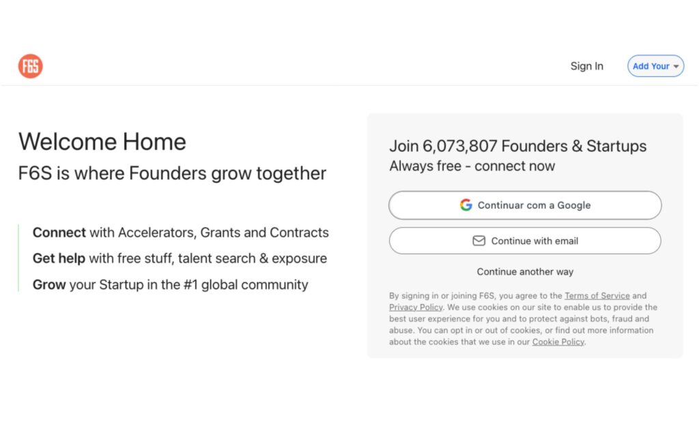Click the Connect with Accelerators line
The image size is (699, 422).
click(x=181, y=232)
